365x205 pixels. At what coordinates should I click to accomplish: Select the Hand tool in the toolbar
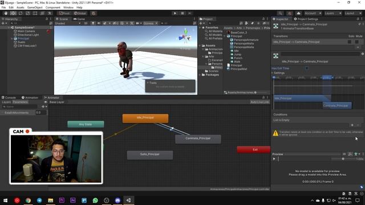point(6,13)
